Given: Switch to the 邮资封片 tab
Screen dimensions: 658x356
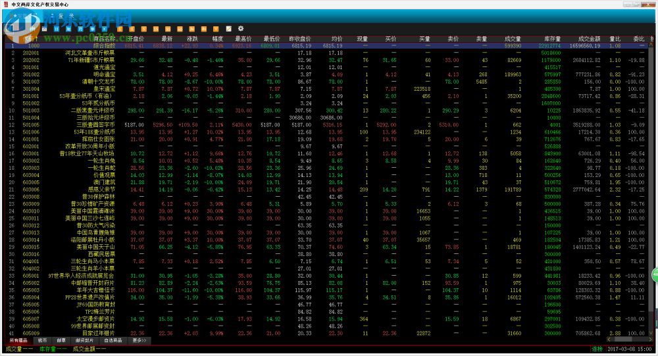Looking at the screenshot, I should 85,340.
